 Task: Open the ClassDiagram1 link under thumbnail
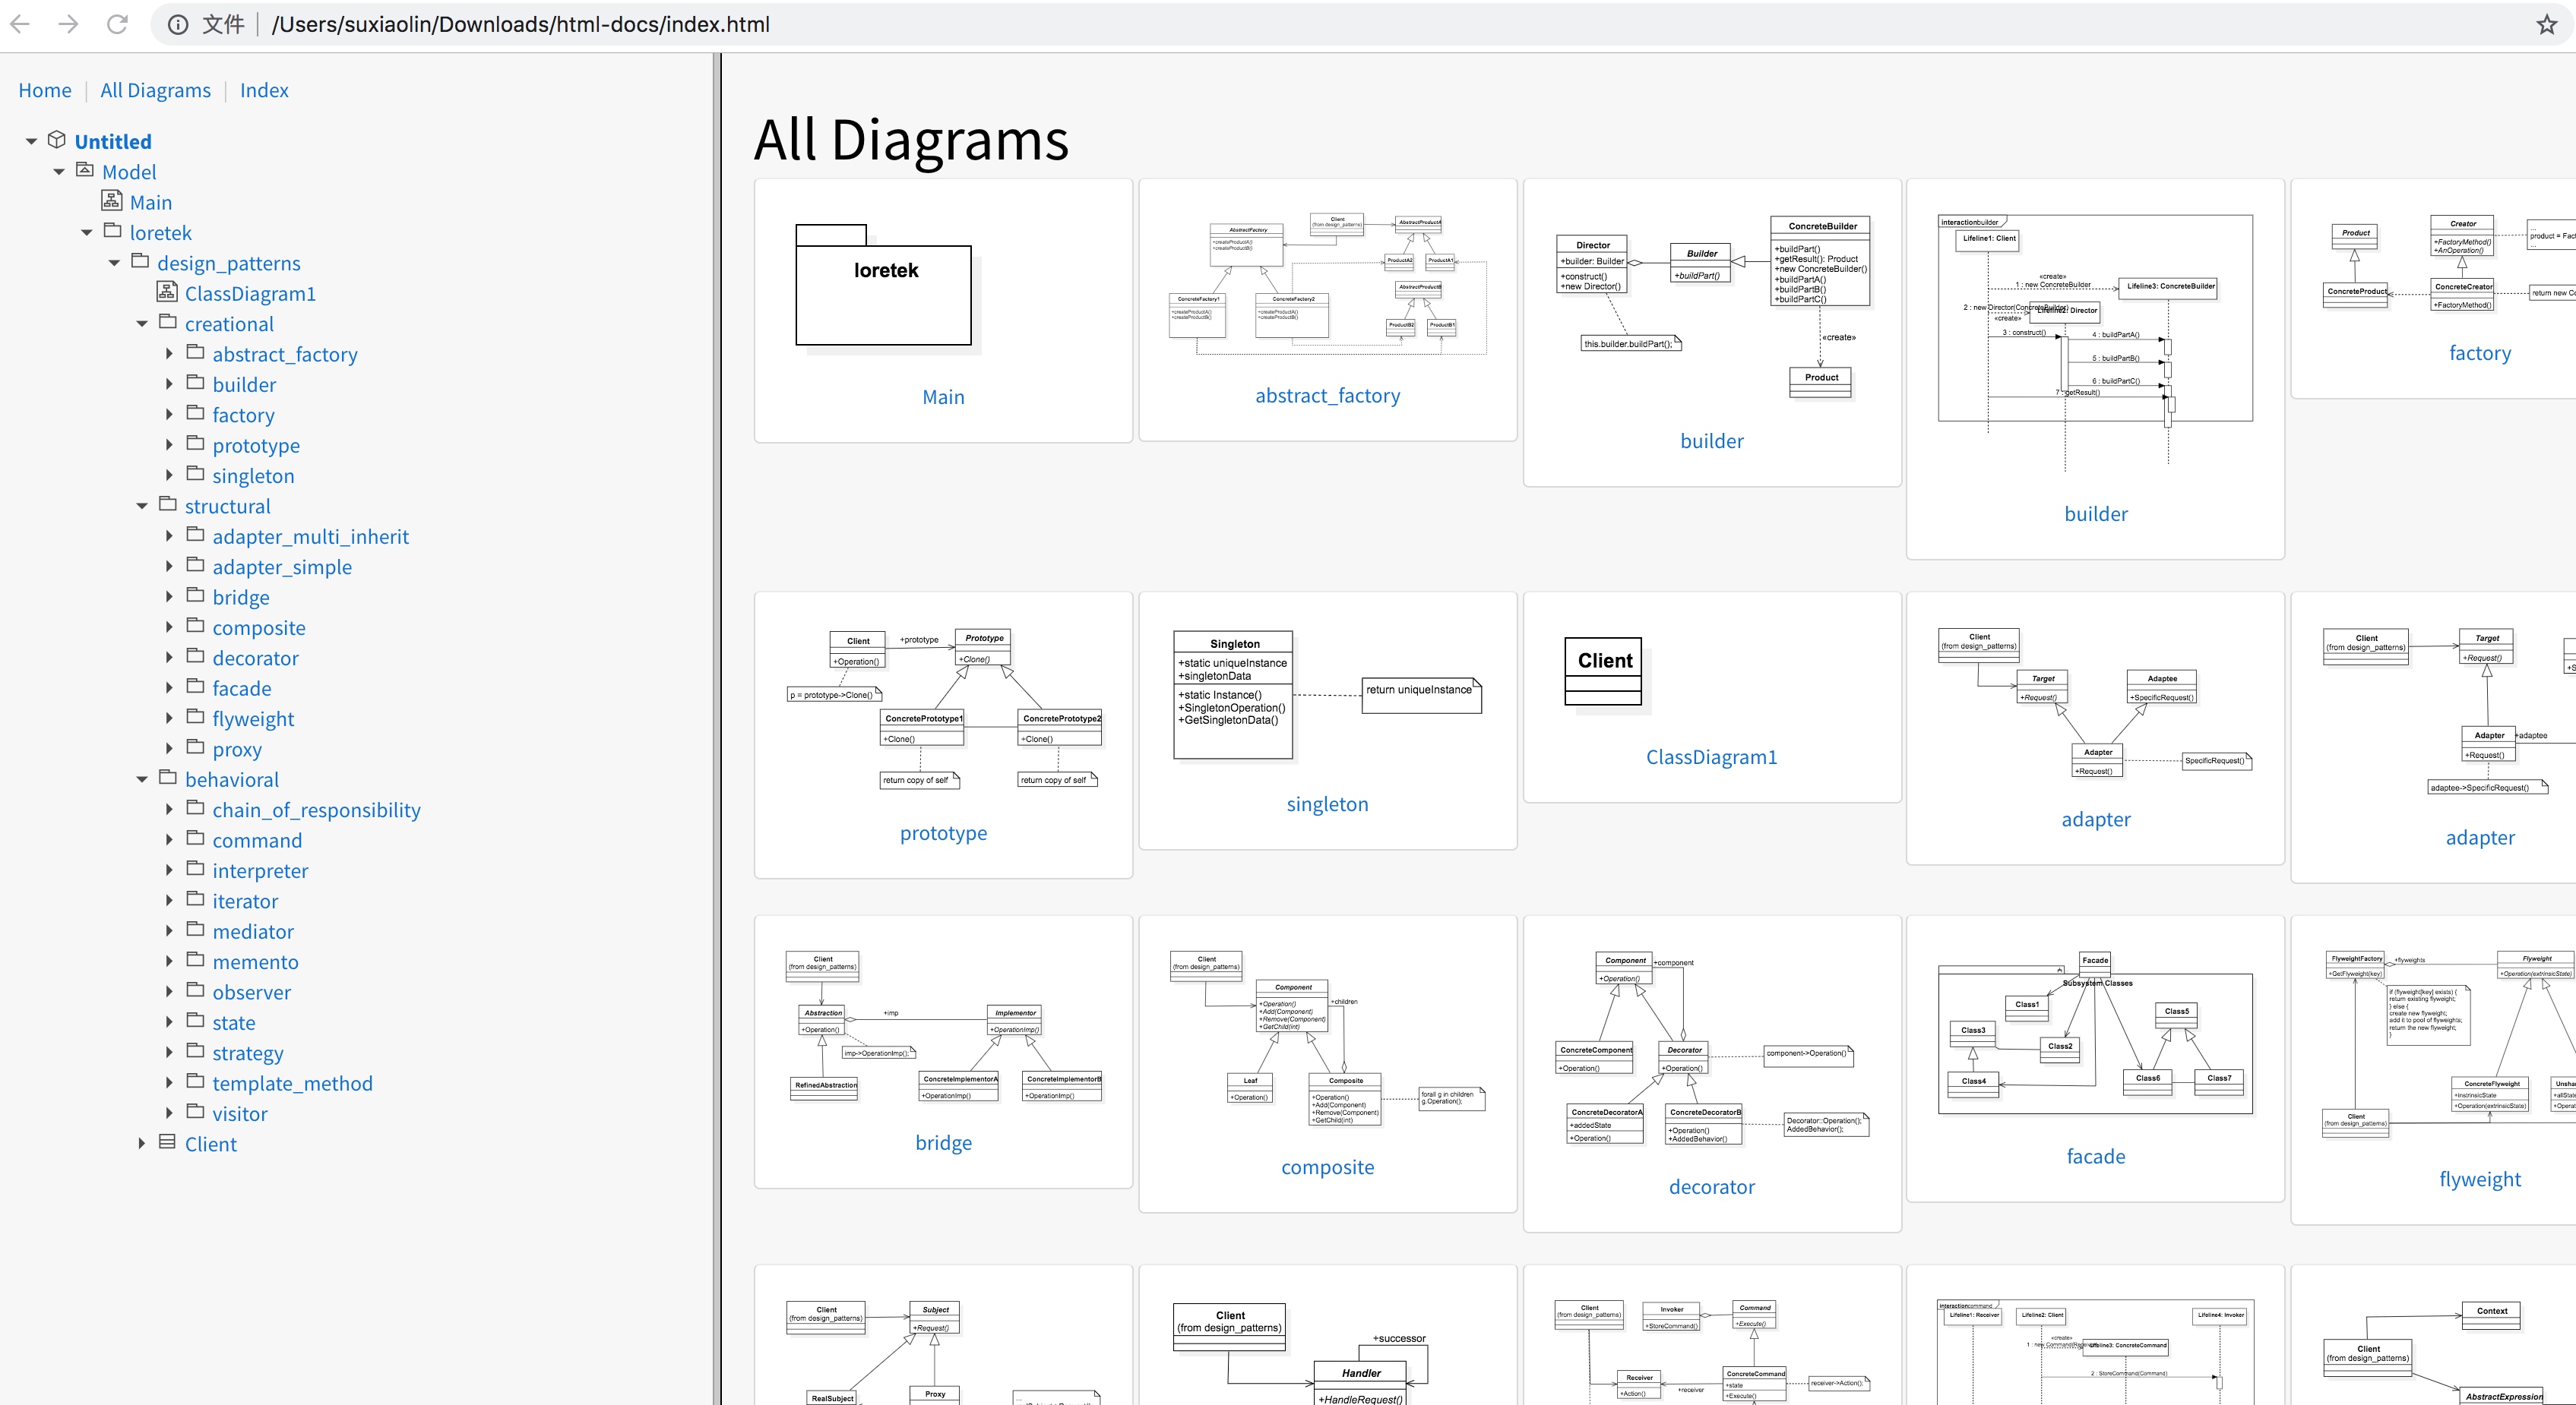[1711, 757]
